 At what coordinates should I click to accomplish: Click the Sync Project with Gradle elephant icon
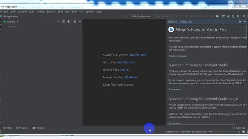228,16
